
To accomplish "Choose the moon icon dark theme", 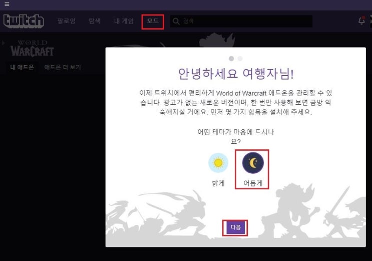I will pyautogui.click(x=253, y=163).
